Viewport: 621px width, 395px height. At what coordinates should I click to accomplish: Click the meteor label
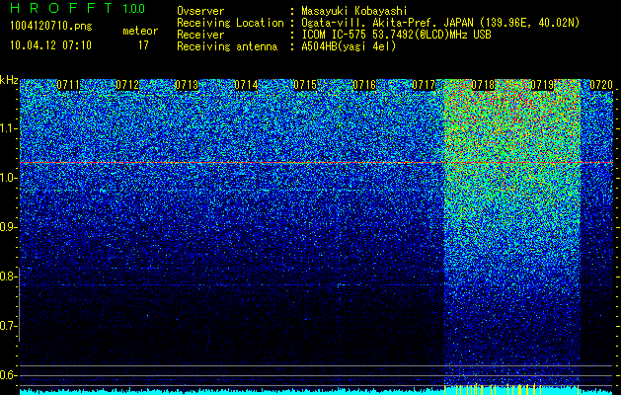pyautogui.click(x=140, y=31)
